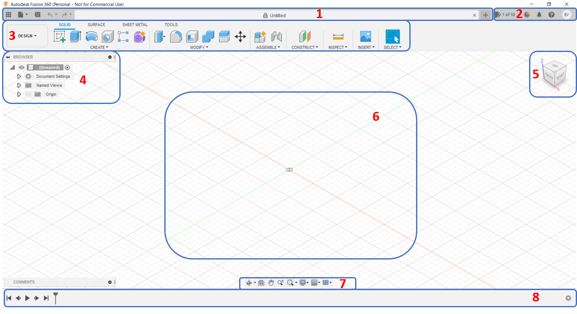Open the Extensions icon beside job status
Screen dimensions: 577x314
[x=527, y=15]
